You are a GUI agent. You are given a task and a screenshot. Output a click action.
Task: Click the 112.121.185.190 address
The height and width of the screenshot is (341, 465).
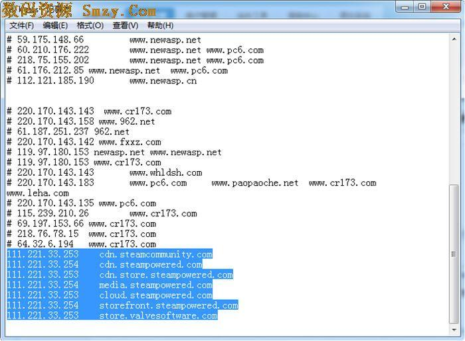point(55,80)
